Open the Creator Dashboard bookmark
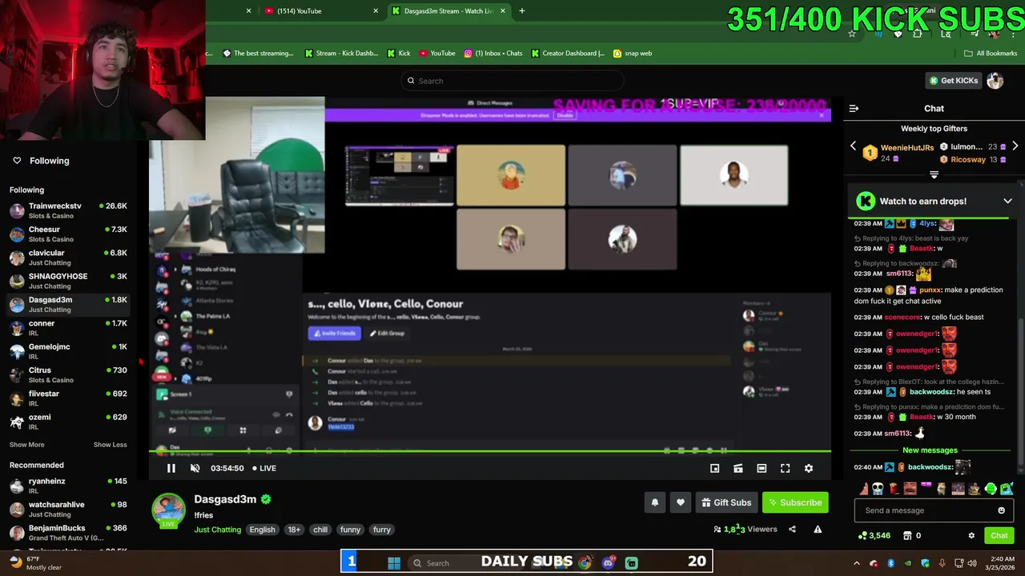The image size is (1025, 576). (x=567, y=54)
